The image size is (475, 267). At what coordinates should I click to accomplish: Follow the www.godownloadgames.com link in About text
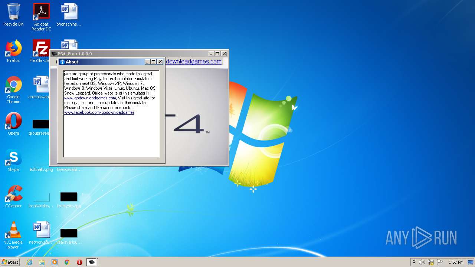(x=90, y=98)
